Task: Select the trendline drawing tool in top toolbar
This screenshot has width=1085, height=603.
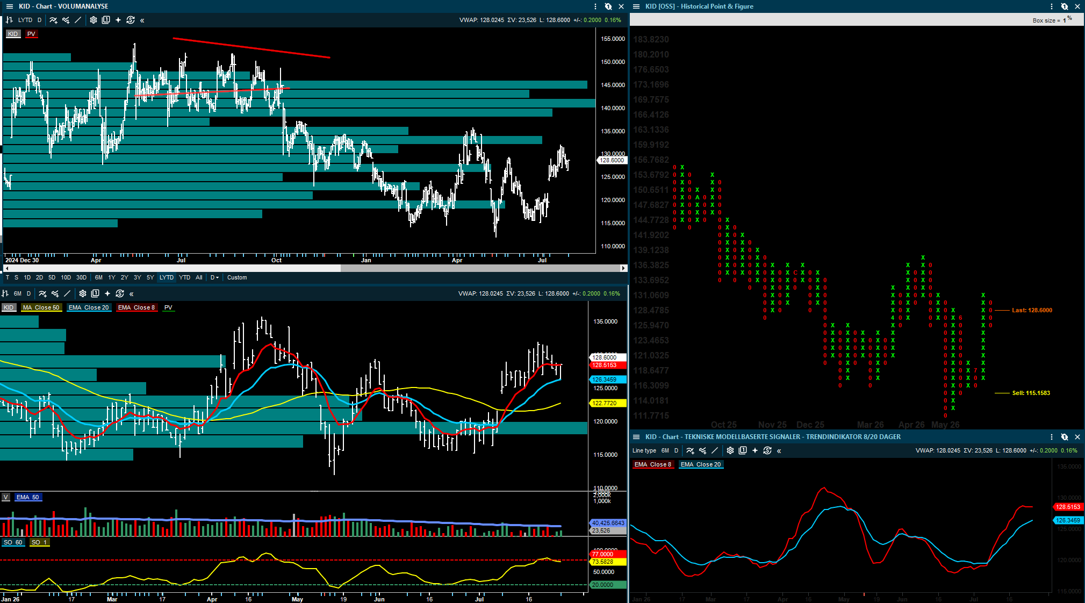Action: (x=78, y=20)
